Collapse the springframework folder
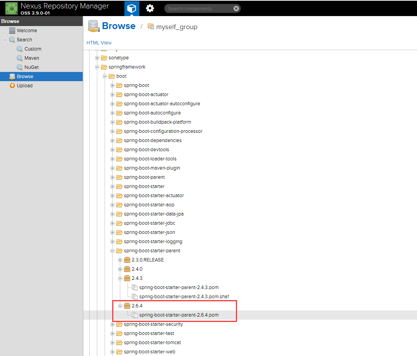 pos(97,67)
